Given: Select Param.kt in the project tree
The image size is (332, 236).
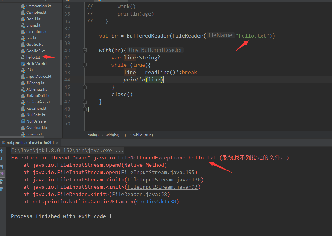Looking at the screenshot, I should point(34,134).
